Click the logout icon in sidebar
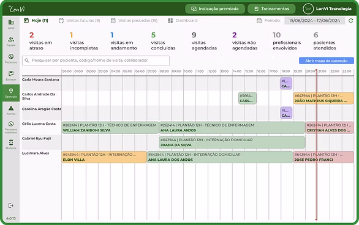The width and height of the screenshot is (359, 225). (x=11, y=205)
